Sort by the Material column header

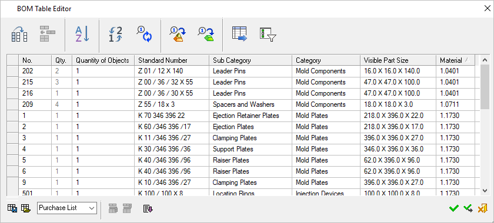pos(455,60)
